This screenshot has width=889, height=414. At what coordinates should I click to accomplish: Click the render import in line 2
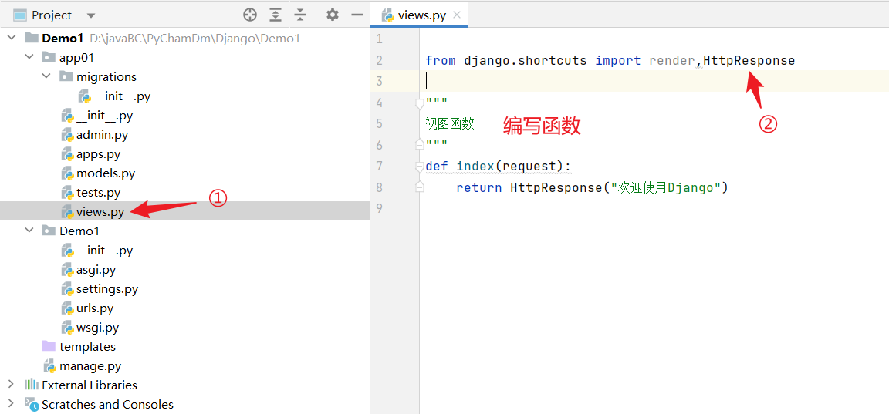[x=672, y=60]
